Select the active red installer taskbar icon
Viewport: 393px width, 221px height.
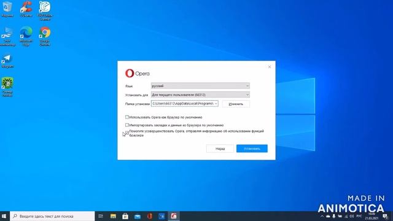(174, 216)
